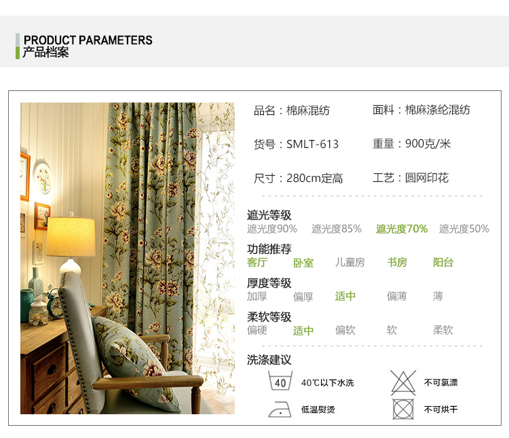Image resolution: width=509 pixels, height=438 pixels.
Task: Click the 客厅 function recommendation
Action: click(257, 262)
